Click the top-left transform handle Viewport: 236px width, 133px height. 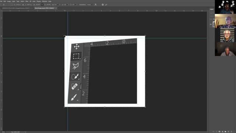tap(65, 36)
